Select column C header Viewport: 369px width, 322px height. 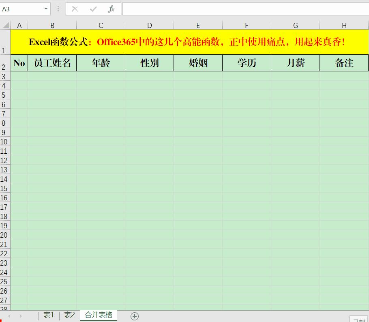point(101,25)
